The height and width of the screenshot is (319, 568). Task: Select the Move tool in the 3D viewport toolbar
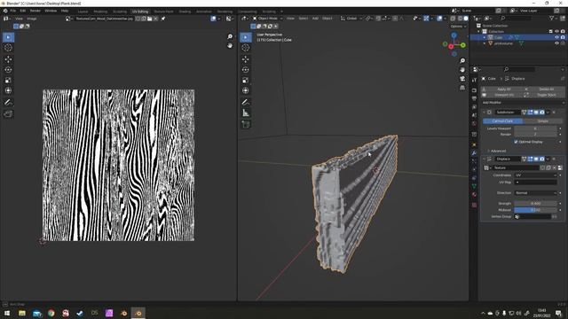click(x=246, y=59)
